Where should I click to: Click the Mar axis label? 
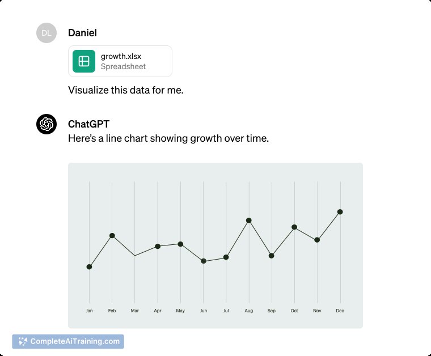click(x=135, y=311)
